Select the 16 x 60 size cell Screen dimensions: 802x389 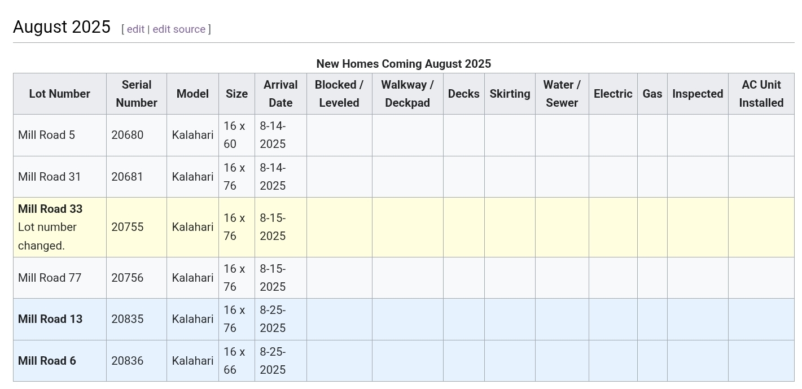point(236,135)
